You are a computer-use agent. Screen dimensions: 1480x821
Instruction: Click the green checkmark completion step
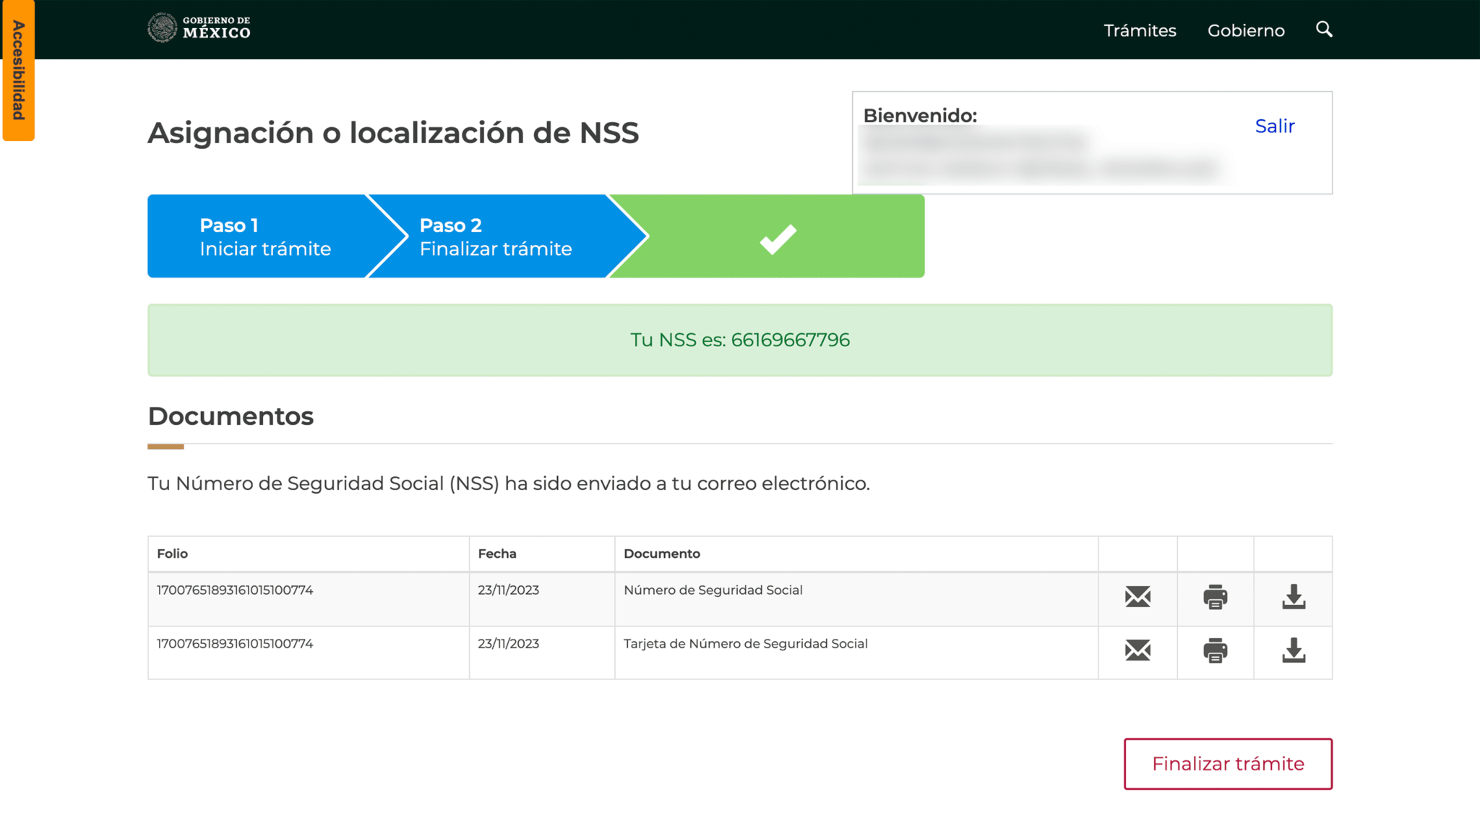tap(778, 238)
